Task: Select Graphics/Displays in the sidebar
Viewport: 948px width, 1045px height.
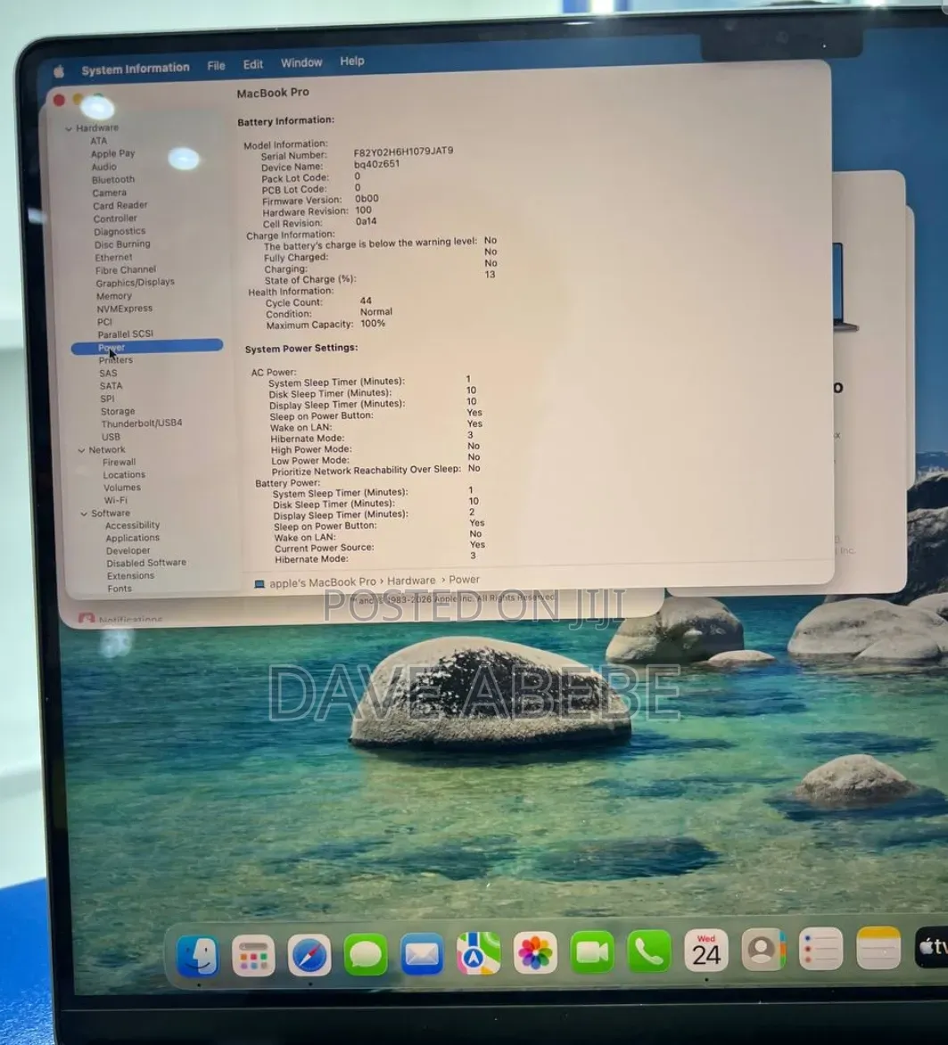Action: coord(135,283)
